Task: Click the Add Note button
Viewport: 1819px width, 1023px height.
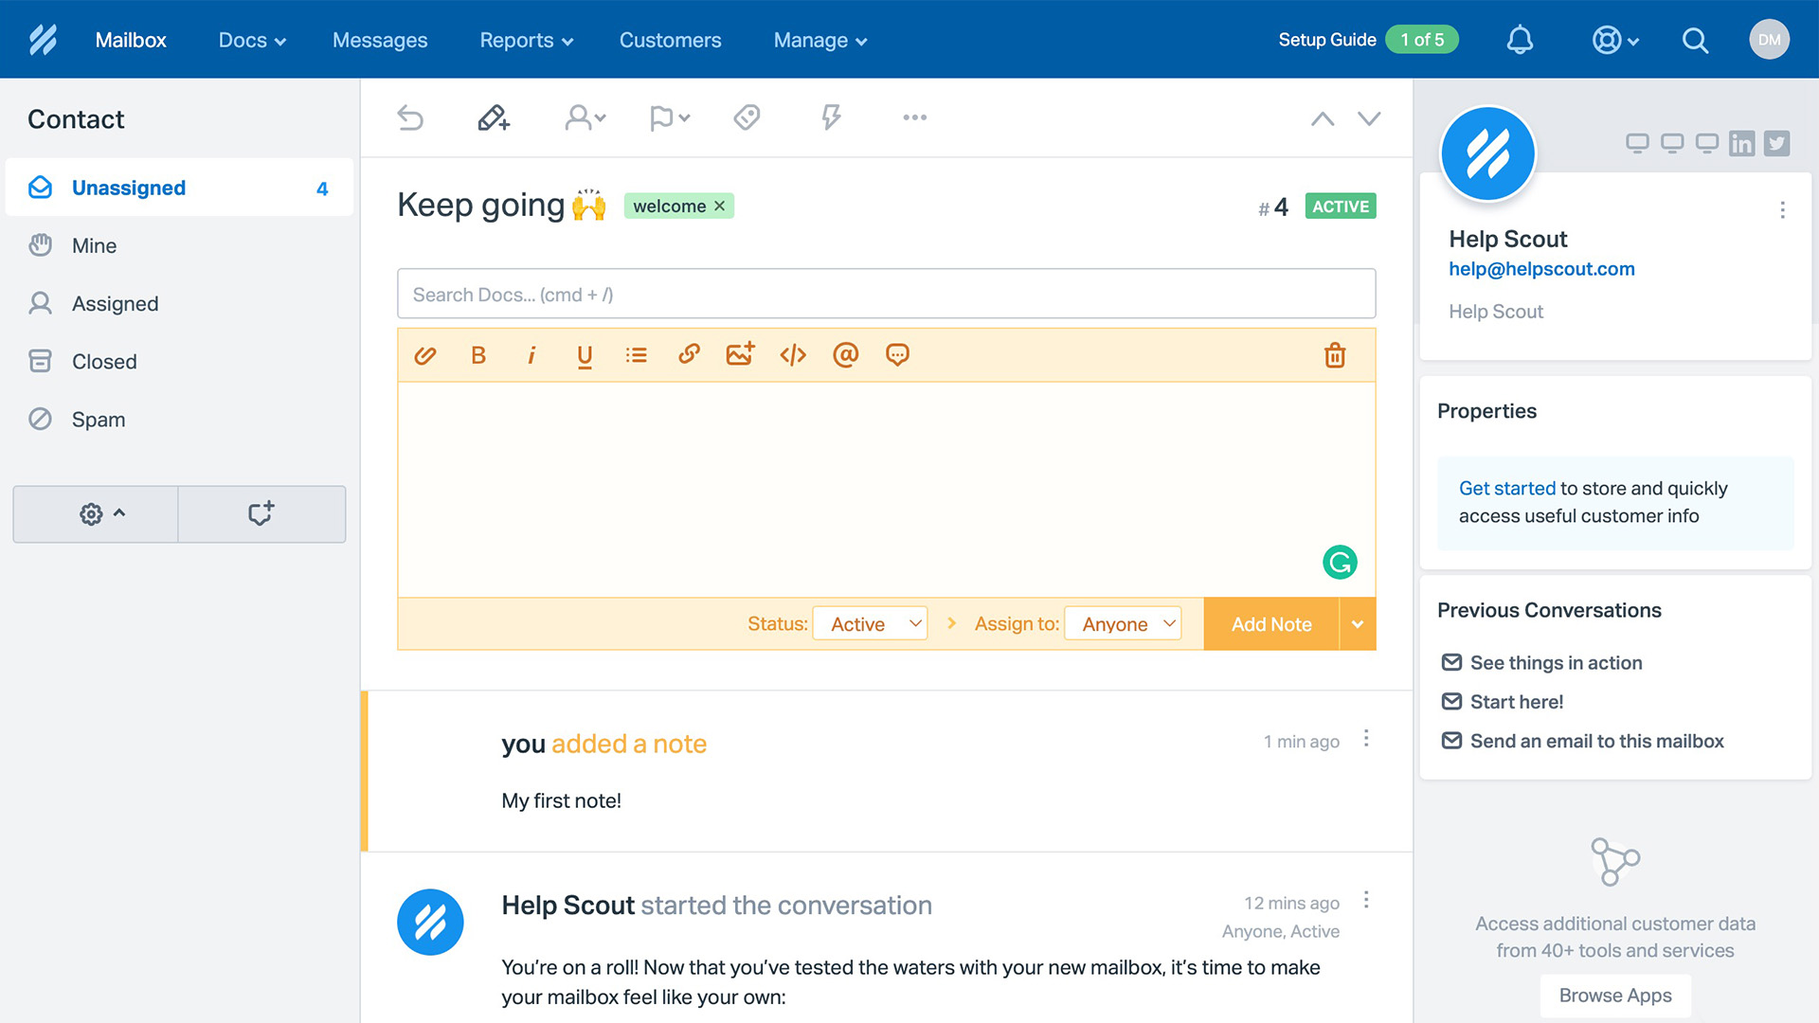Action: [x=1271, y=624]
